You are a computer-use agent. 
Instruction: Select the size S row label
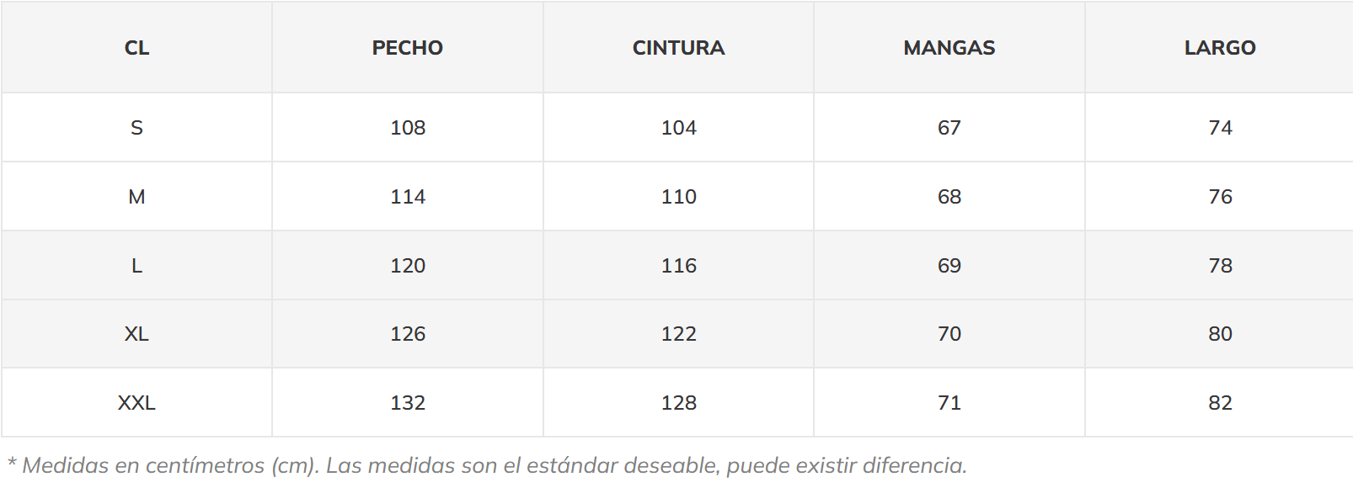136,128
